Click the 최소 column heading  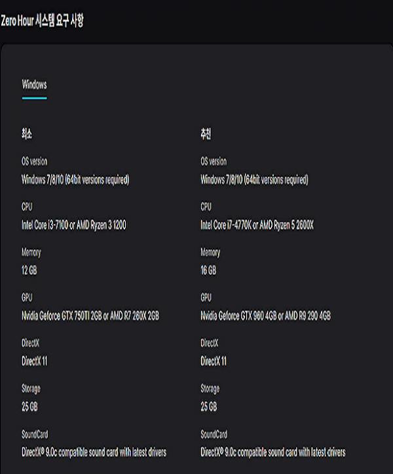pos(27,135)
